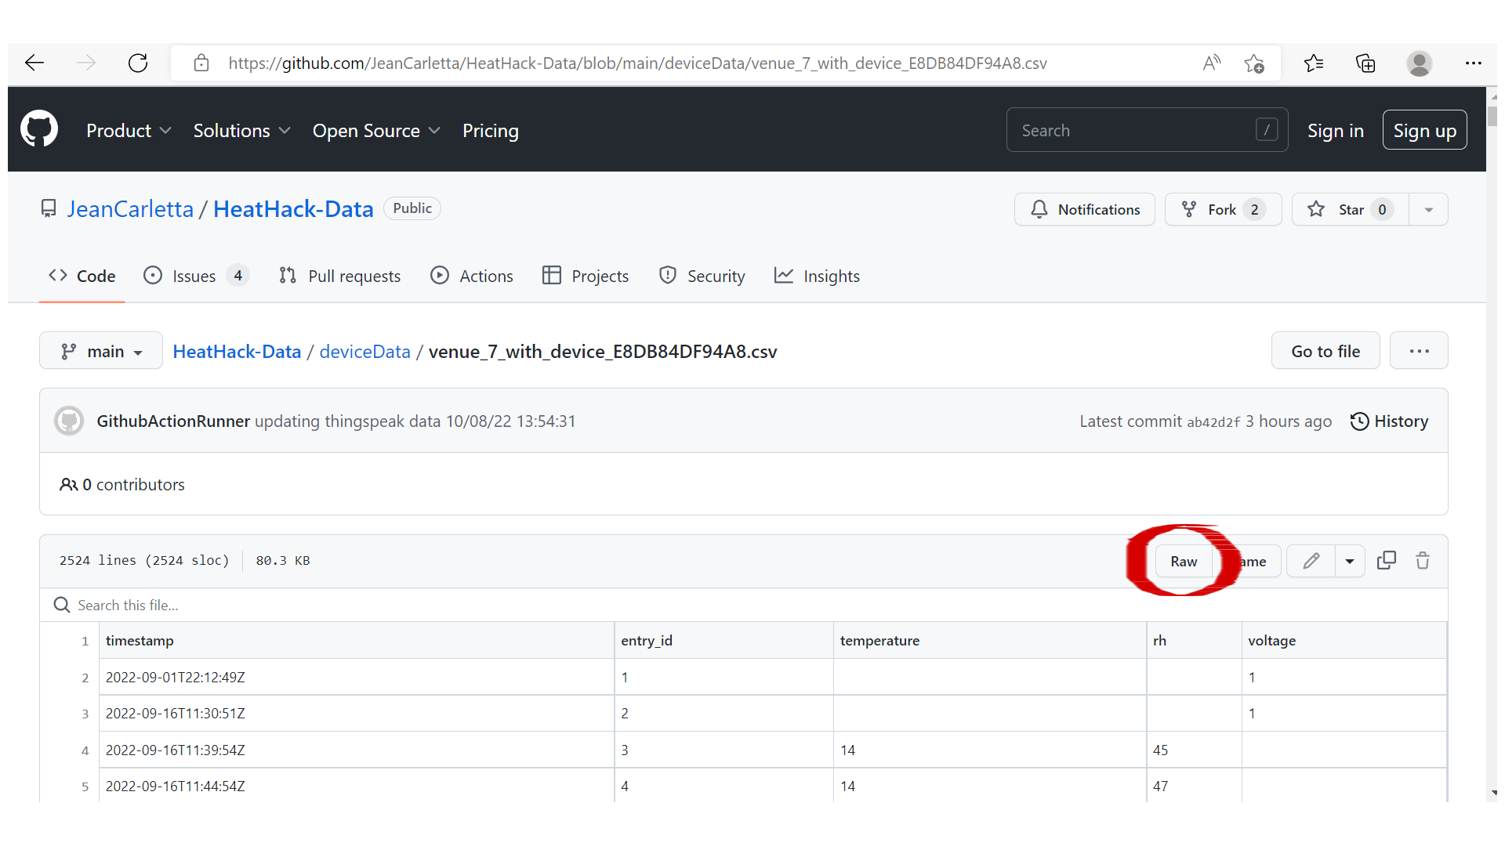Open History of commits
The image size is (1505, 846).
tap(1389, 421)
